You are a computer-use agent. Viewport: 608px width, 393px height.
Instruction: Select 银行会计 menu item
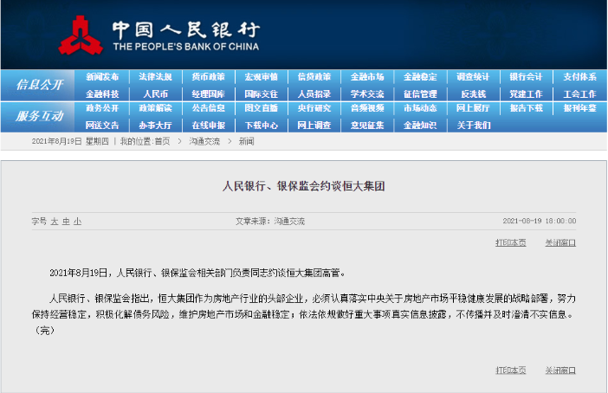click(527, 77)
